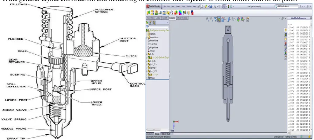Open the Insert menu
Image resolution: width=314 pixels, height=140 pixels.
tap(178, 7)
